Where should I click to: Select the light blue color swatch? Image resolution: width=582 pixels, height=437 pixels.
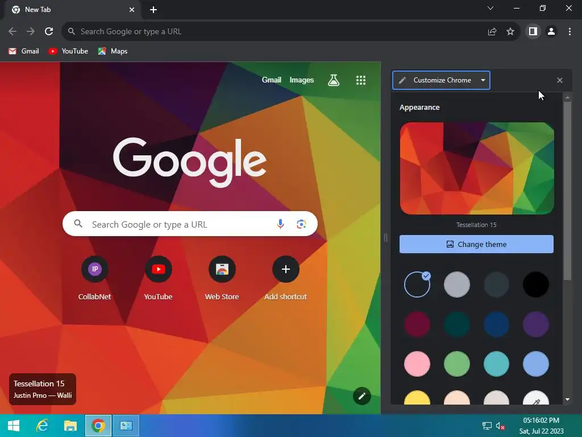tap(535, 364)
